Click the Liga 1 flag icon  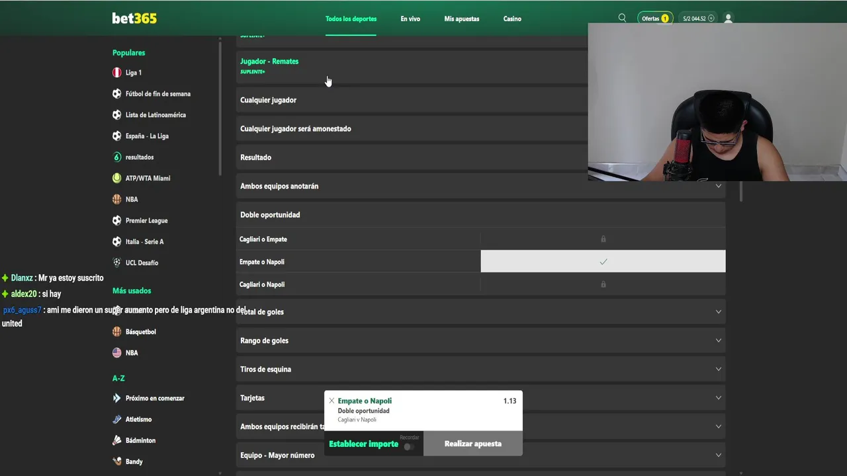[116, 73]
